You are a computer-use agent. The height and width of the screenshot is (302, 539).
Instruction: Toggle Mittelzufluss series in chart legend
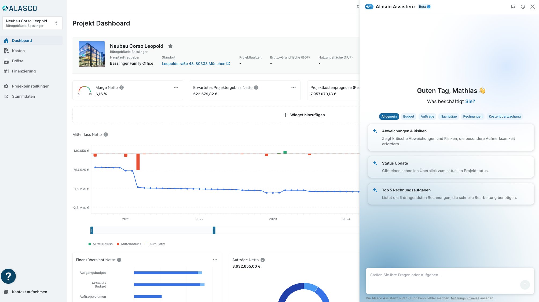[x=101, y=244]
